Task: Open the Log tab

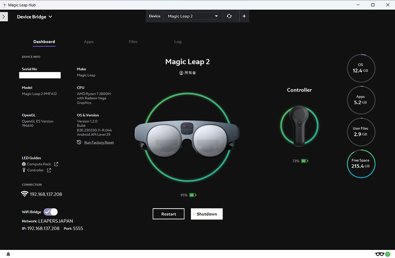Action: (x=178, y=42)
